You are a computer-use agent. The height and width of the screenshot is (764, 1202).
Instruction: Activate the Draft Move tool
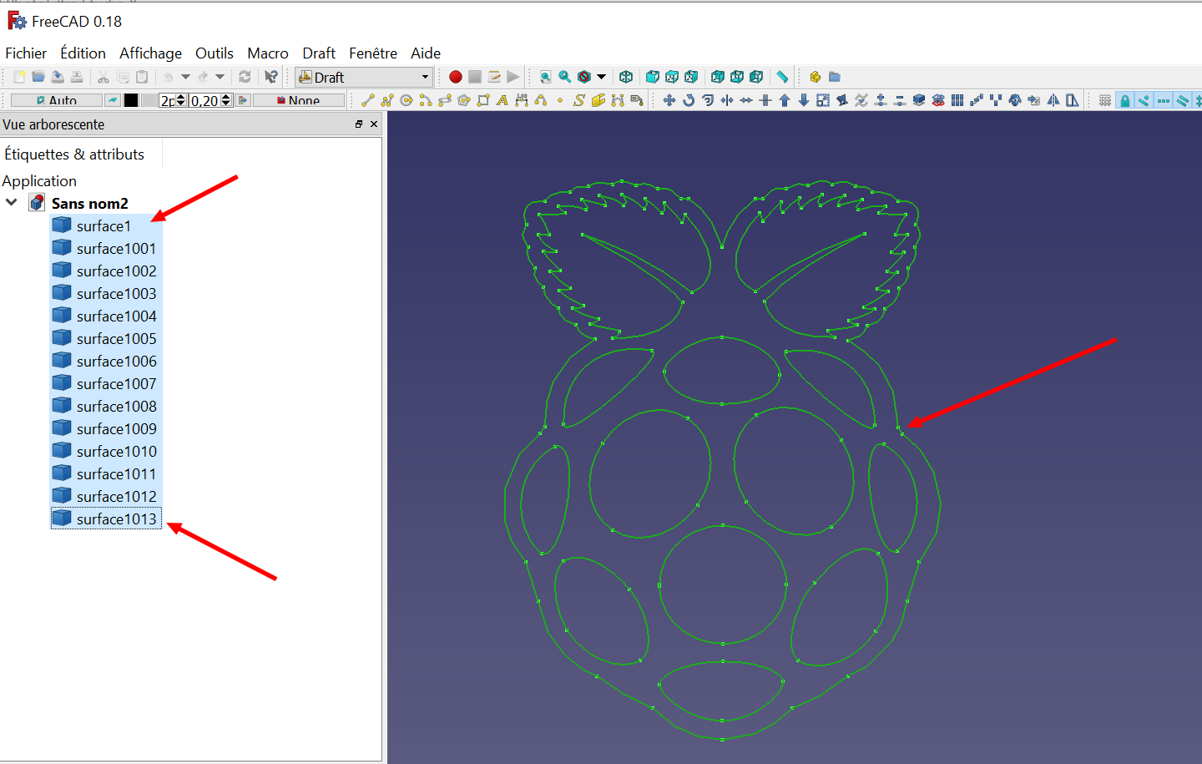tap(669, 100)
